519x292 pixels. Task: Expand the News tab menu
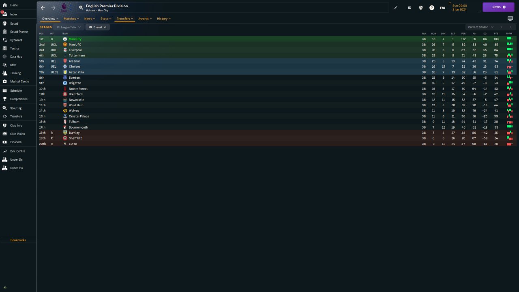[x=90, y=19]
